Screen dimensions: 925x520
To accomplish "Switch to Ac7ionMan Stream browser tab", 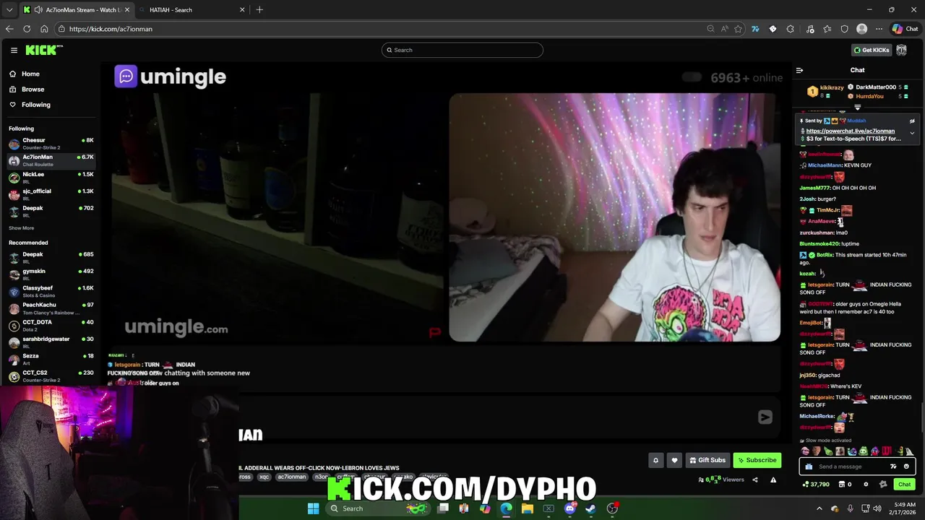I will tap(76, 10).
